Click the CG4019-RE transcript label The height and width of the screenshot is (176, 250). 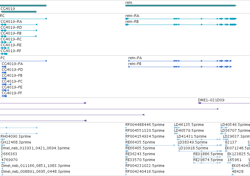[11, 45]
